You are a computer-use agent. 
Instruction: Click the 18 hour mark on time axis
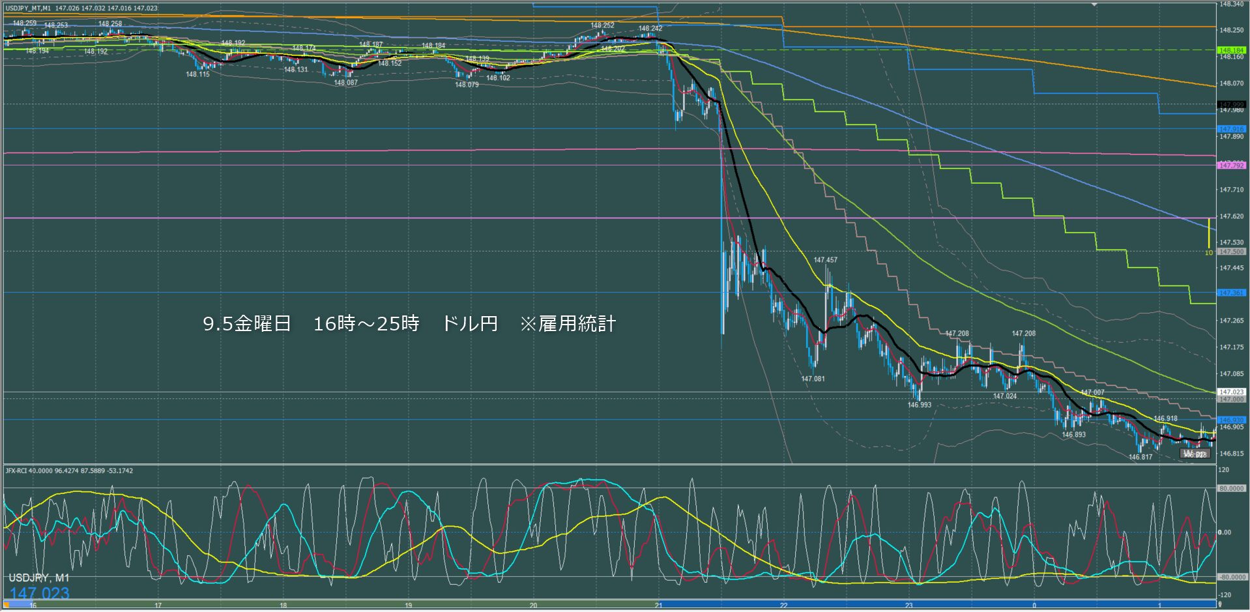coord(283,605)
